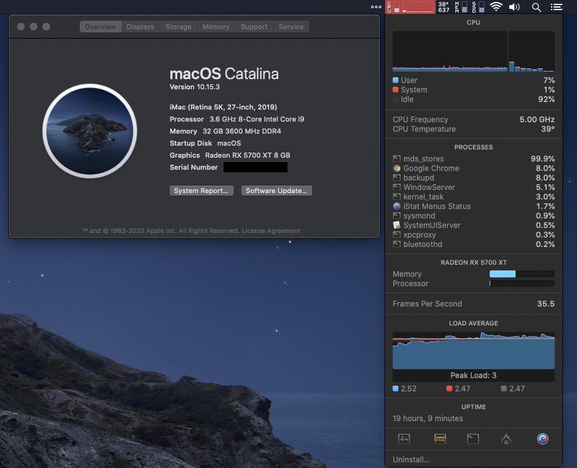Open Notification Center from menu bar

(x=556, y=6)
